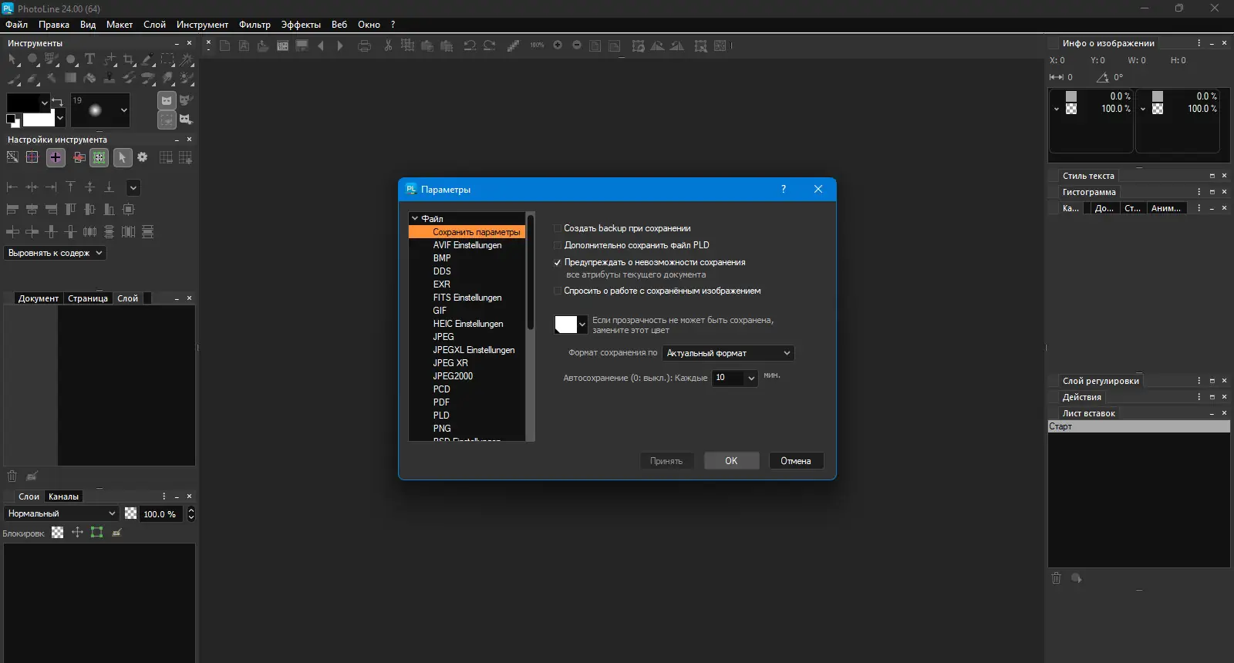The width and height of the screenshot is (1234, 663).
Task: Pick the Magic Wand tool
Action: pyautogui.click(x=187, y=59)
